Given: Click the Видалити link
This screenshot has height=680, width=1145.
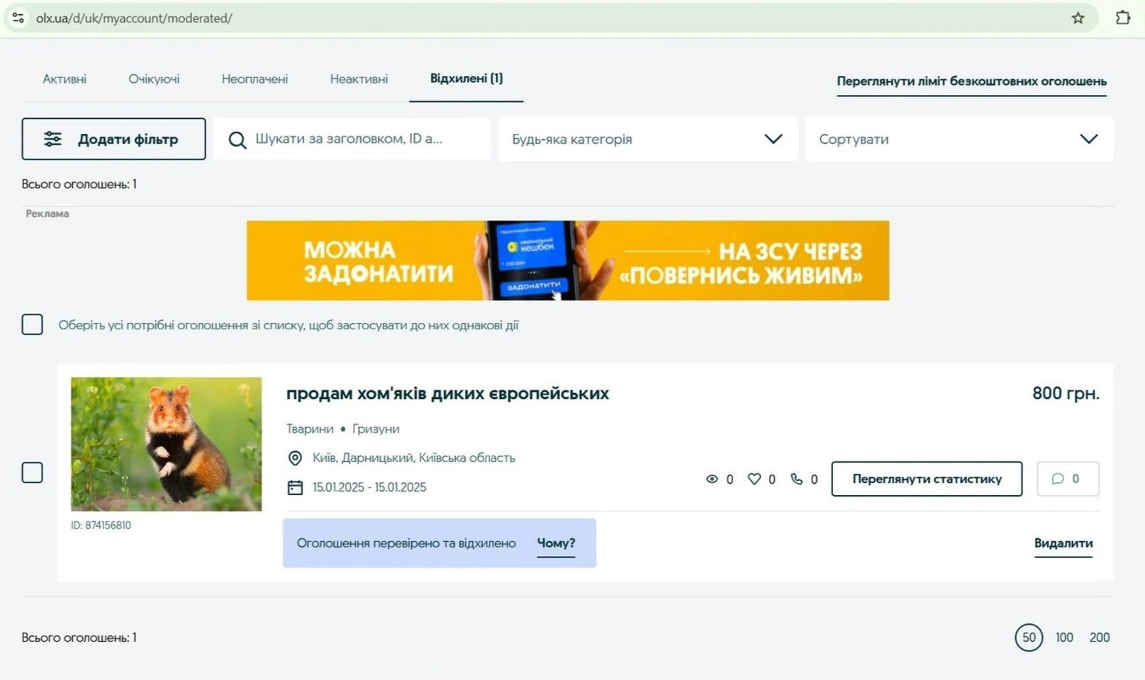Looking at the screenshot, I should tap(1063, 543).
